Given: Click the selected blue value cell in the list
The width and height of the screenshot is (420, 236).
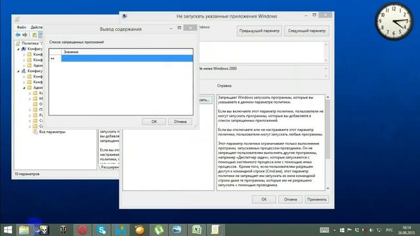Looking at the screenshot, I should pyautogui.click(x=127, y=58).
